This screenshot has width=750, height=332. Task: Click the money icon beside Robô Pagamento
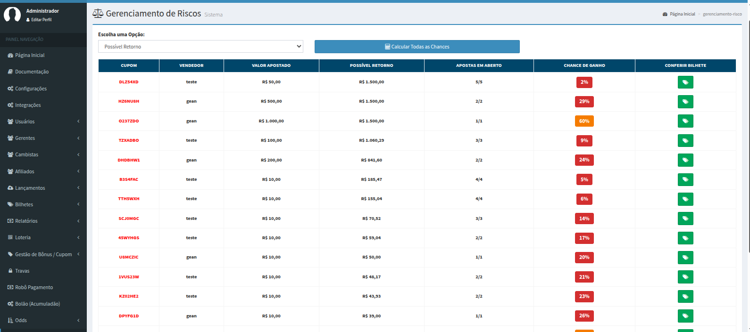[x=10, y=287]
